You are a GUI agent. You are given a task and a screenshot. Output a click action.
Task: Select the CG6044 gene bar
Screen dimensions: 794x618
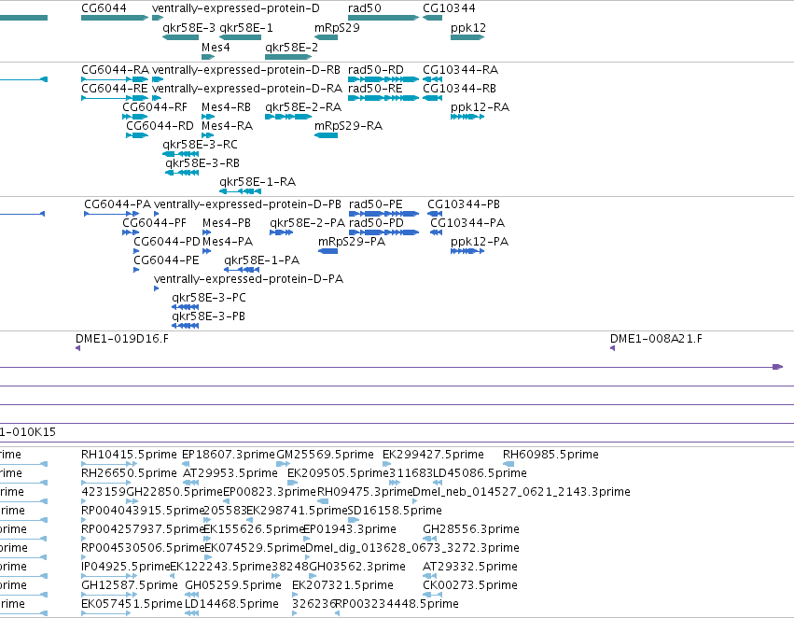115,18
